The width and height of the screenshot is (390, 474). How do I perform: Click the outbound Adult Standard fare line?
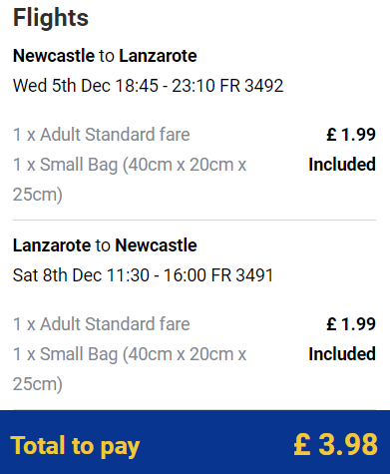pyautogui.click(x=101, y=135)
